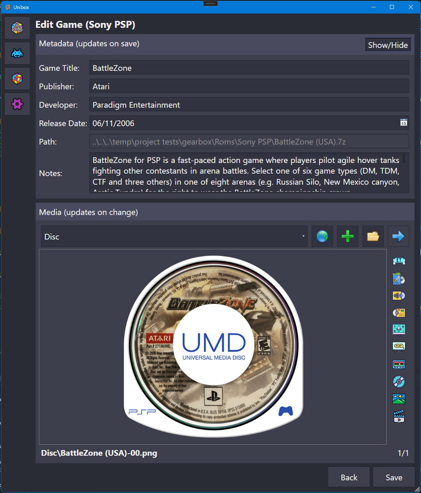Click into the Game Title field

point(249,68)
